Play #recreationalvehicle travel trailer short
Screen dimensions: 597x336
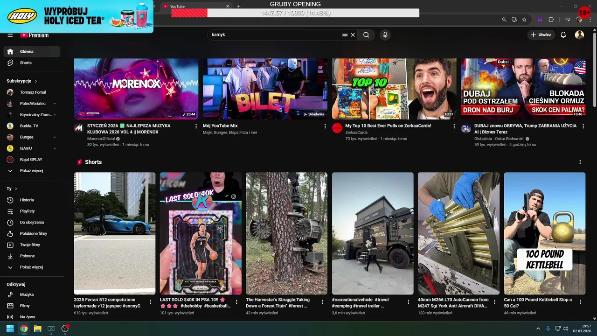click(373, 233)
